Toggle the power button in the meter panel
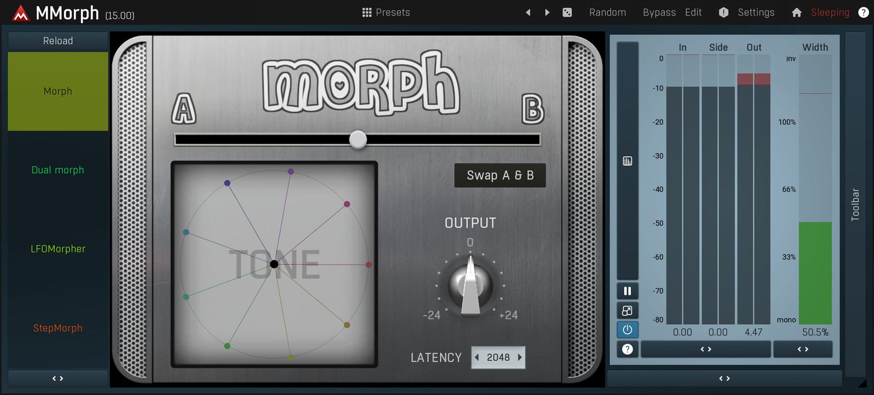Screen dimensions: 874x395 click(627, 330)
